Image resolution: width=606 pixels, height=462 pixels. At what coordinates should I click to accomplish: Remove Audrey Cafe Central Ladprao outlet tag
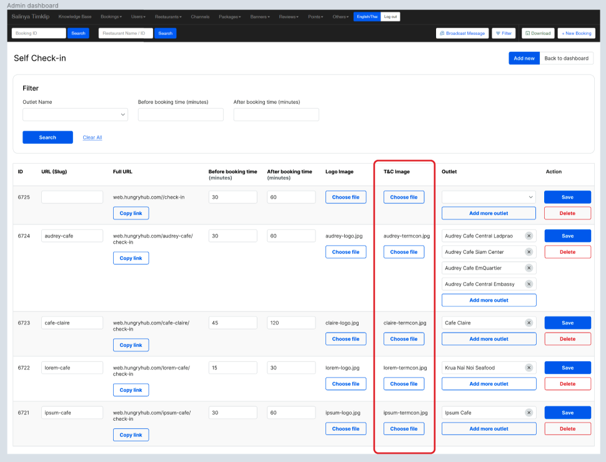529,236
